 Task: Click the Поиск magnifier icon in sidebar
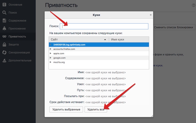pos(4,13)
